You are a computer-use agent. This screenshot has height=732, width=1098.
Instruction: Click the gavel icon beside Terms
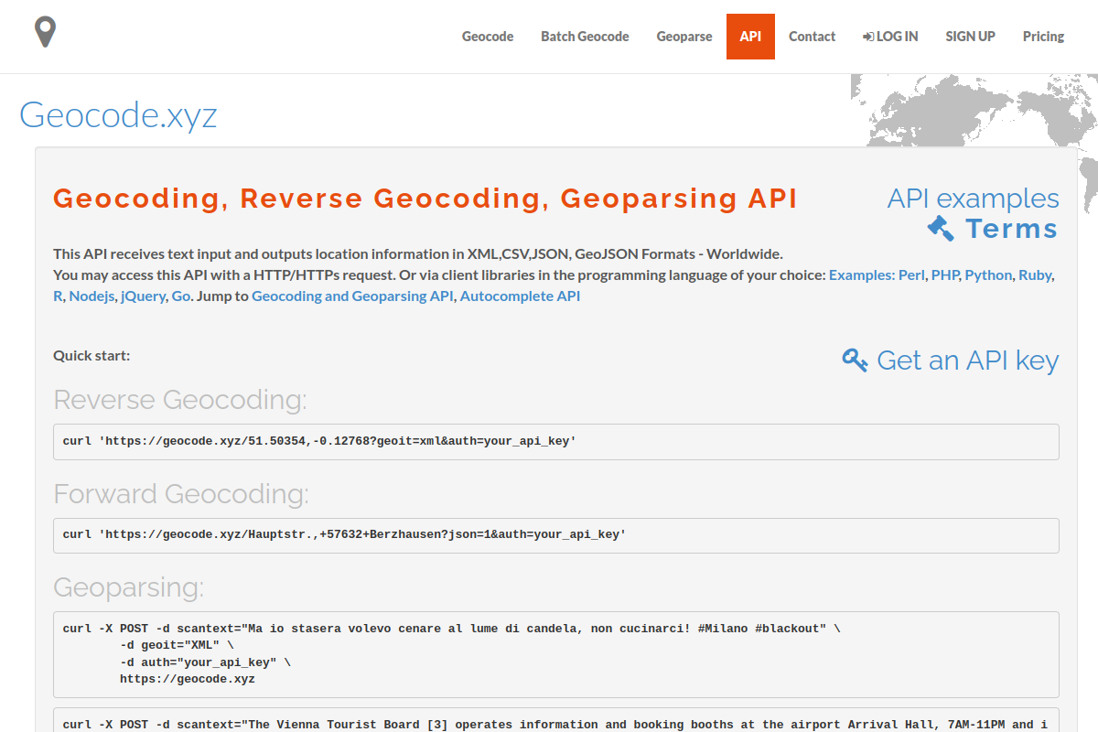coord(941,228)
